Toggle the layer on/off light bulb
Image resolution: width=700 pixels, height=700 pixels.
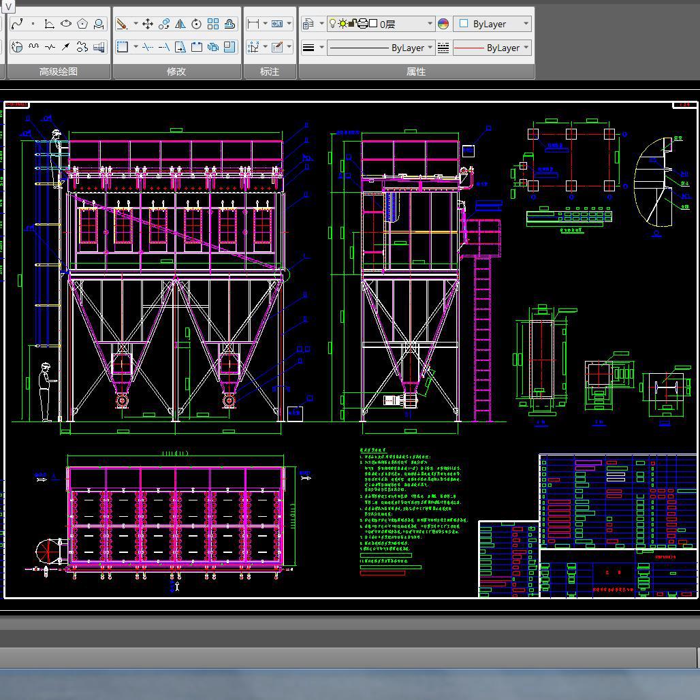coord(332,23)
